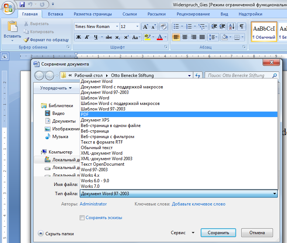Image resolution: width=287 pixels, height=243 pixels.
Task: Apply superscript formatting
Action: point(126,37)
